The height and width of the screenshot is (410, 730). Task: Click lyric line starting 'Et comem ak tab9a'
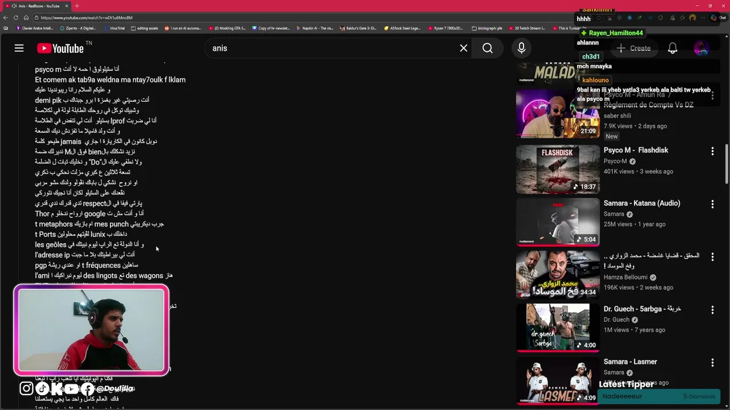(x=110, y=80)
